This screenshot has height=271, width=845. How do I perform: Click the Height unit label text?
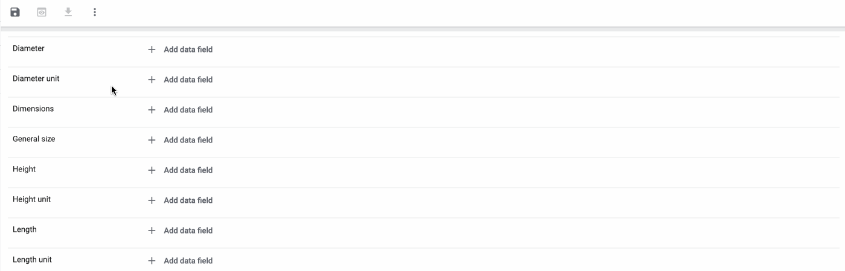[31, 199]
